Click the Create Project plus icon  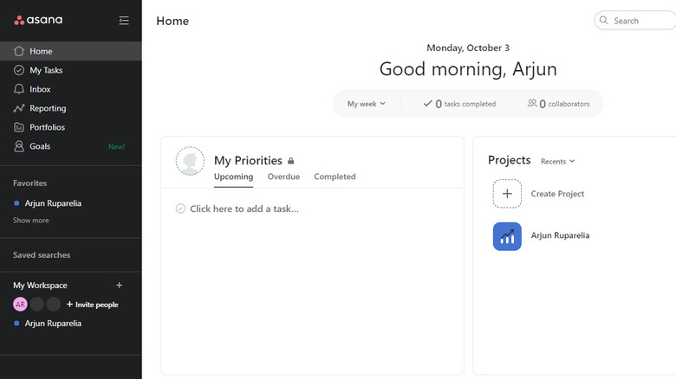(507, 194)
